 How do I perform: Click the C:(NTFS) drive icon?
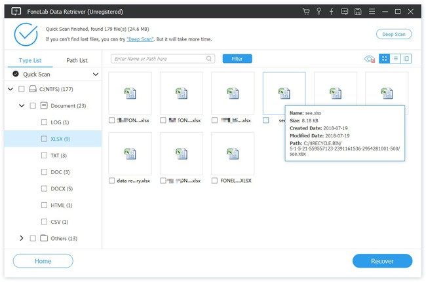pos(33,89)
